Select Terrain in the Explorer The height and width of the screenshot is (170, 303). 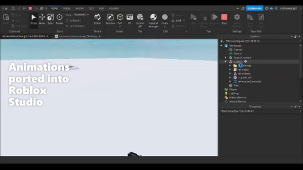[238, 54]
